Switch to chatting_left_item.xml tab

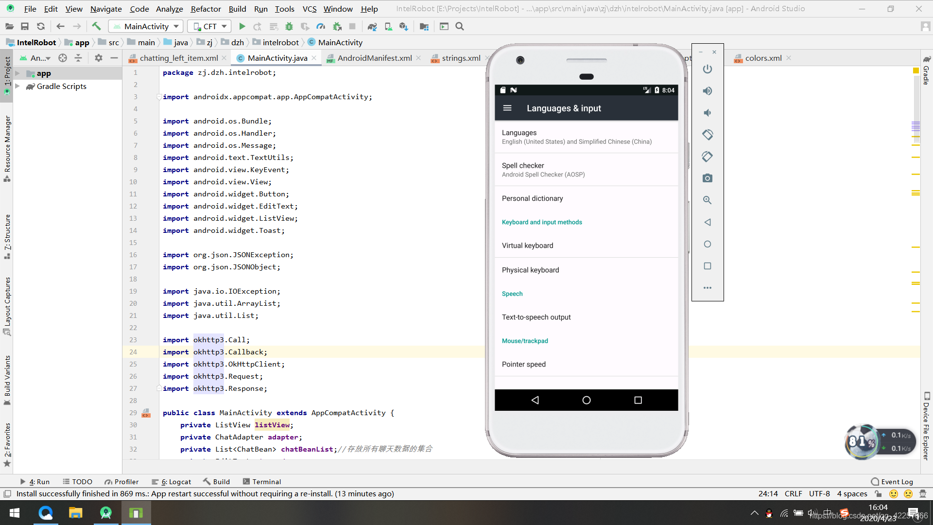pyautogui.click(x=179, y=58)
